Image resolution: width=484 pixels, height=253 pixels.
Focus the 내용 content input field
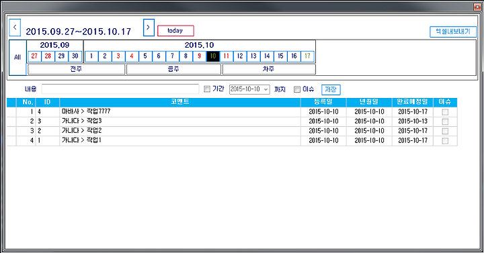120,89
